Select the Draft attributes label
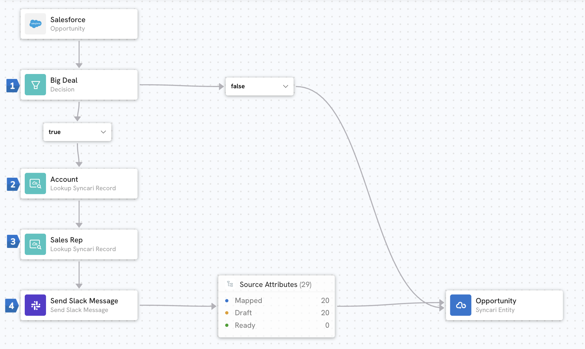The image size is (585, 349). click(243, 313)
